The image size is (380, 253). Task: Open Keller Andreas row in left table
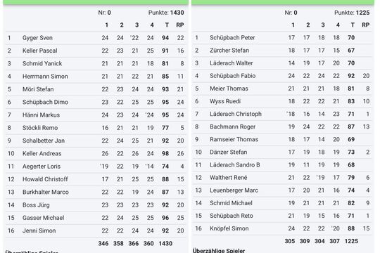(96, 153)
